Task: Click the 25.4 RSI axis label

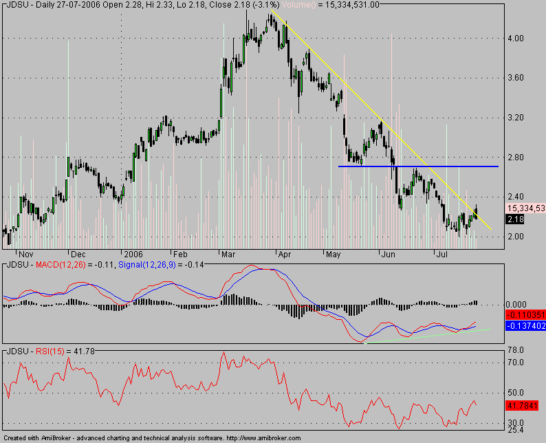Action: (x=516, y=430)
